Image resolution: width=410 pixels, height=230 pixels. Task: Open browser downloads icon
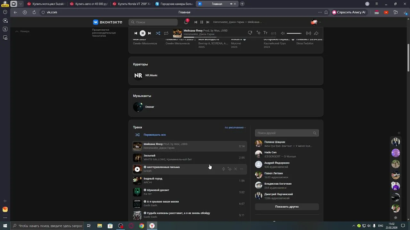click(405, 12)
